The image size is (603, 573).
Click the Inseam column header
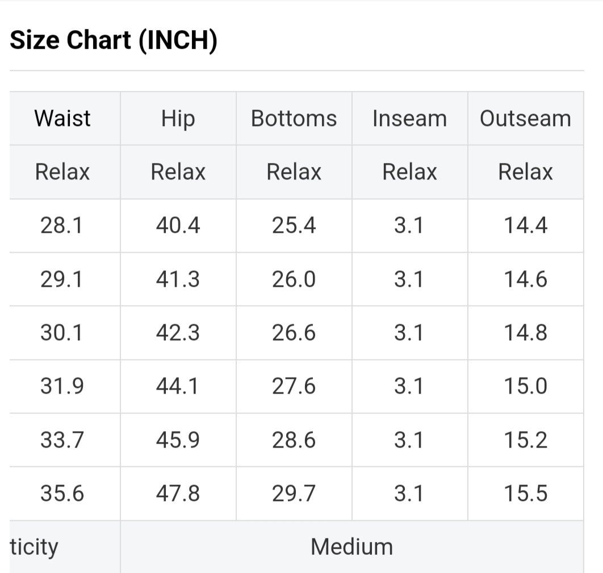[409, 119]
